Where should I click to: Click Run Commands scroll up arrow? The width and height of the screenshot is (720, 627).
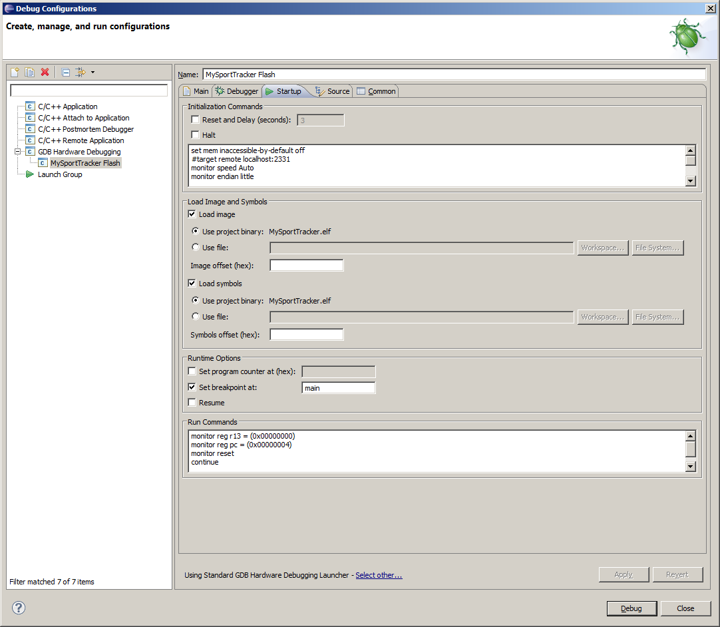point(691,436)
